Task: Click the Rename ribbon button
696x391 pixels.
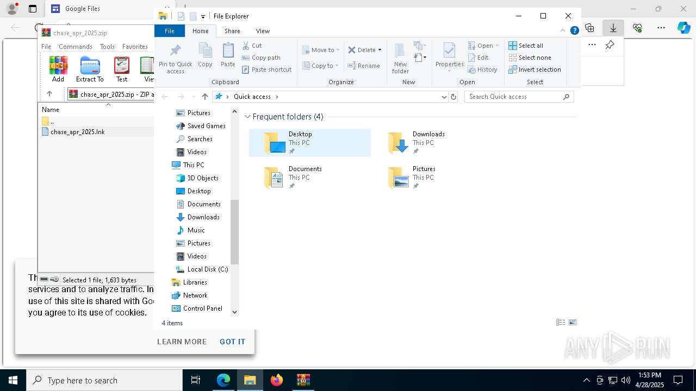Action: (364, 66)
